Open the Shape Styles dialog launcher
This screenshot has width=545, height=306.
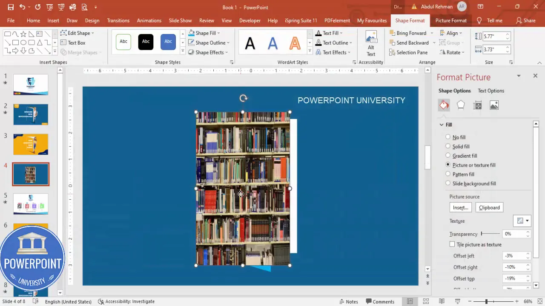[x=232, y=62]
